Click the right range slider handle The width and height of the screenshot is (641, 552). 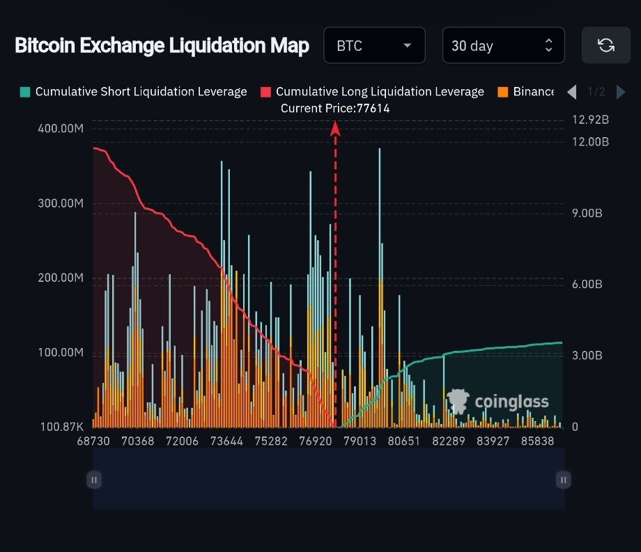563,479
